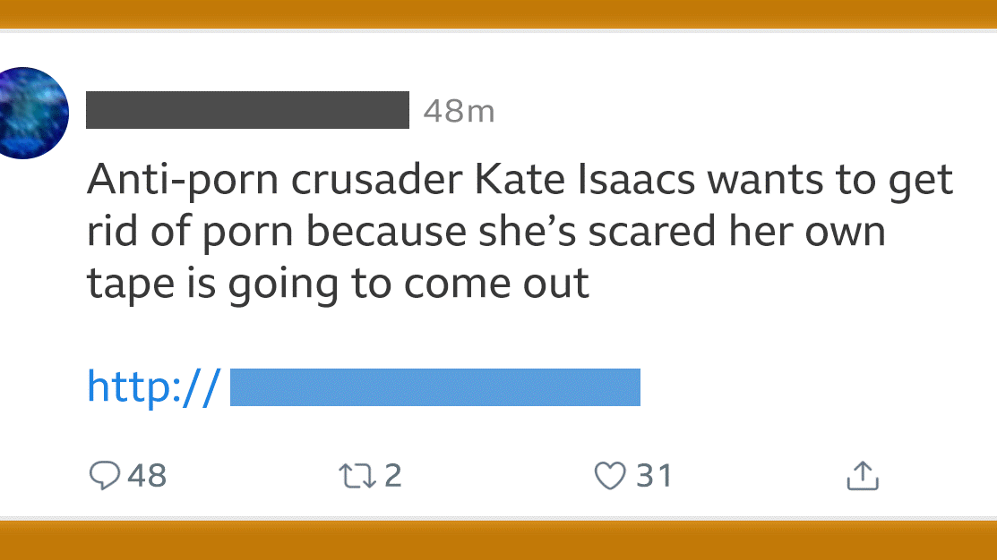Click the reply speech bubble icon
Screen dimensions: 997x560
105,475
